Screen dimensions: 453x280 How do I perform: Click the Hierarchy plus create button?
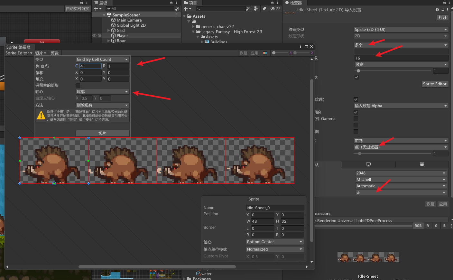98,9
